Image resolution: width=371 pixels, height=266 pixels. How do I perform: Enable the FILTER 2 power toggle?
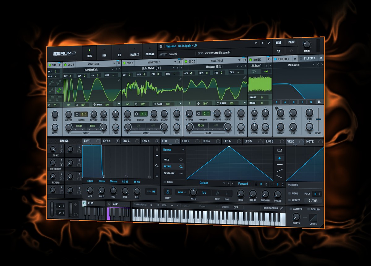pyautogui.click(x=301, y=58)
